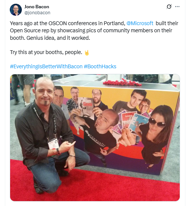
Task: Click the wristwatch on the kneeling man
Action: [58, 152]
